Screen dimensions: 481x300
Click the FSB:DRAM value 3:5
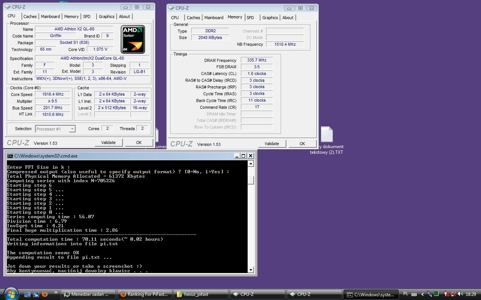click(x=257, y=67)
